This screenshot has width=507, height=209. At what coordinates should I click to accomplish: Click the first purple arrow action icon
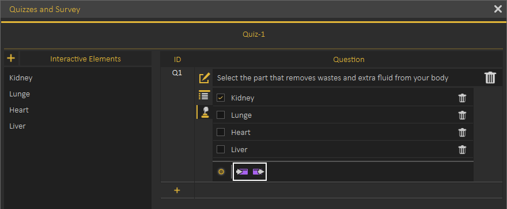[242, 172]
